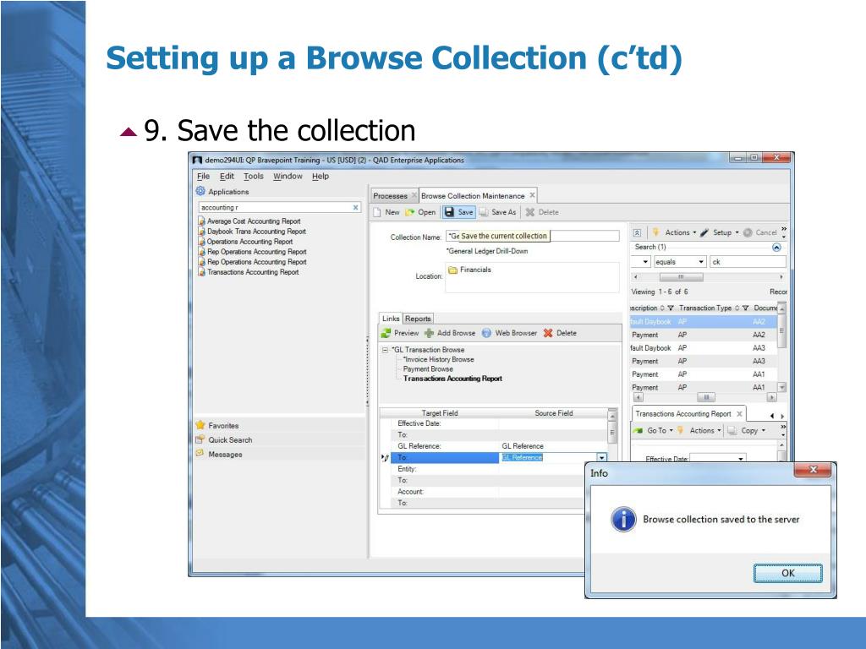Open a collection via the Open icon
The width and height of the screenshot is (866, 649).
410,212
